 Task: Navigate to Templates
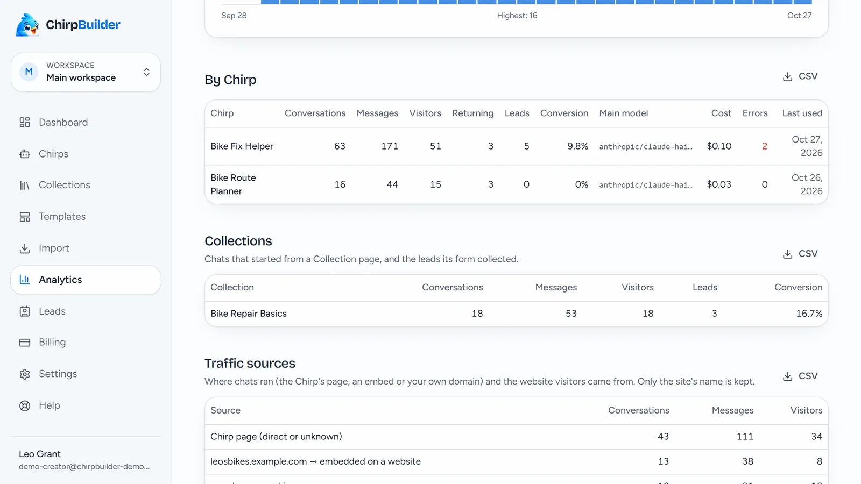(86, 217)
